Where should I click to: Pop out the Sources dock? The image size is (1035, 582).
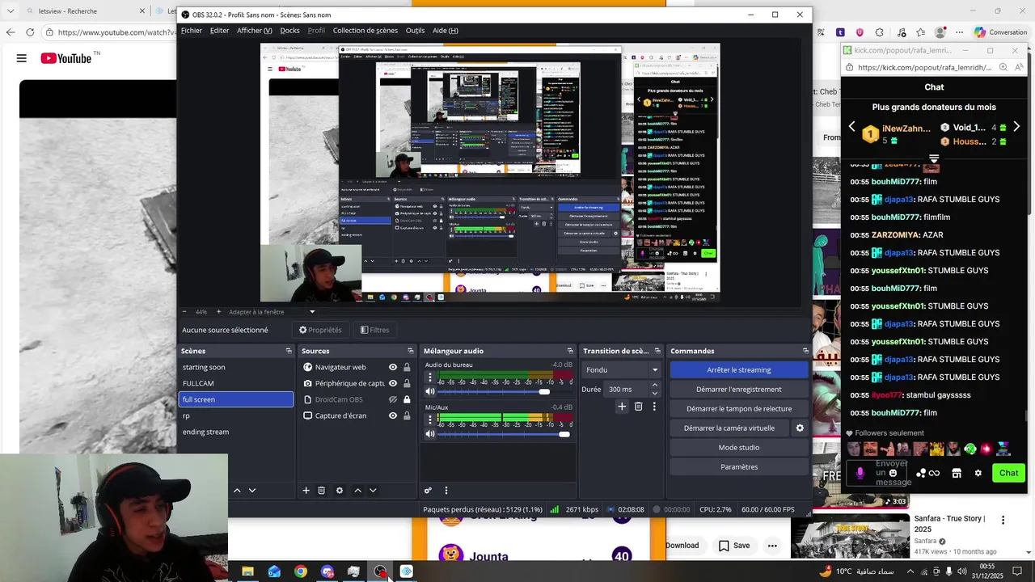tap(411, 351)
